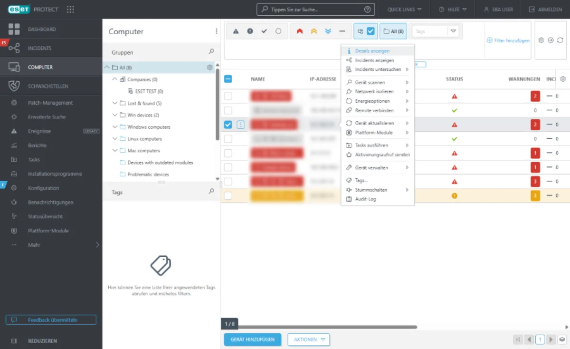Open the Hilfe dropdown menu

tap(452, 10)
